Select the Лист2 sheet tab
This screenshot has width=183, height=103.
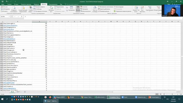(x=12, y=92)
